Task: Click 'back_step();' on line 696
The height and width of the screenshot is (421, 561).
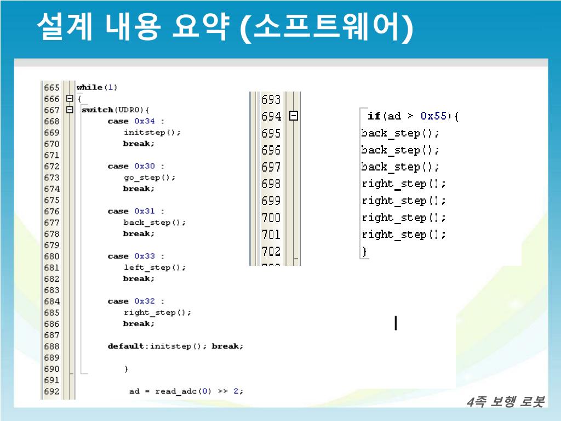Action: pyautogui.click(x=400, y=150)
